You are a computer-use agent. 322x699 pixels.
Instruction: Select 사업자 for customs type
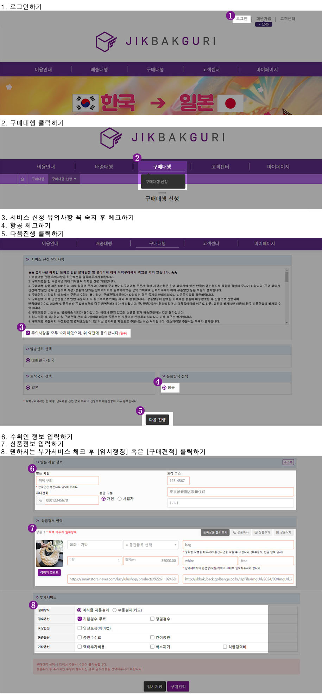(x=120, y=499)
